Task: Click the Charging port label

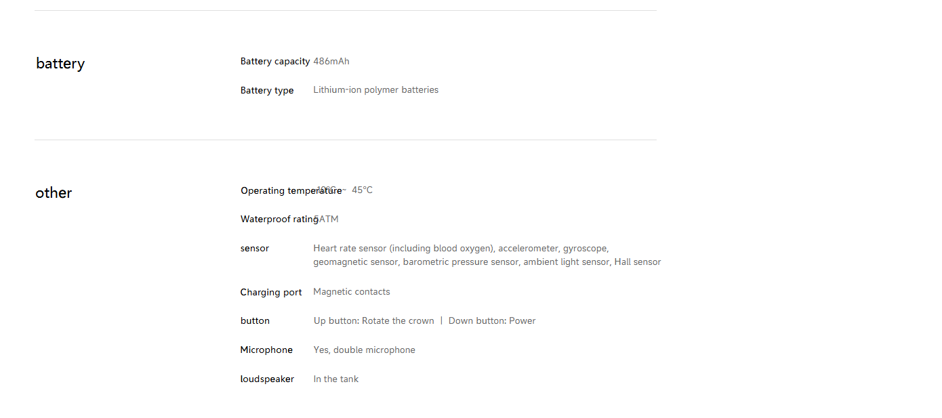Action: (271, 292)
